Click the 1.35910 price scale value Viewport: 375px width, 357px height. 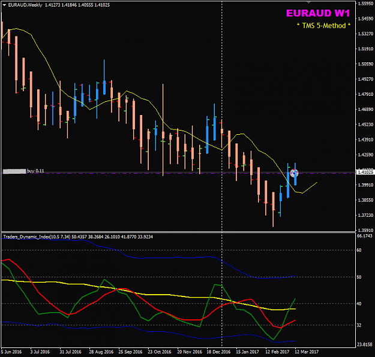(365, 230)
